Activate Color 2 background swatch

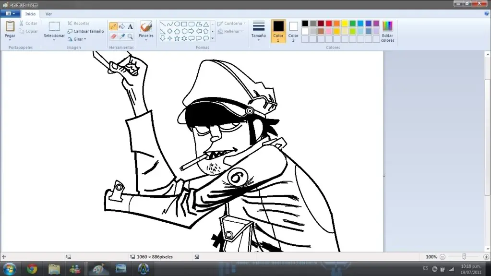pos(293,31)
